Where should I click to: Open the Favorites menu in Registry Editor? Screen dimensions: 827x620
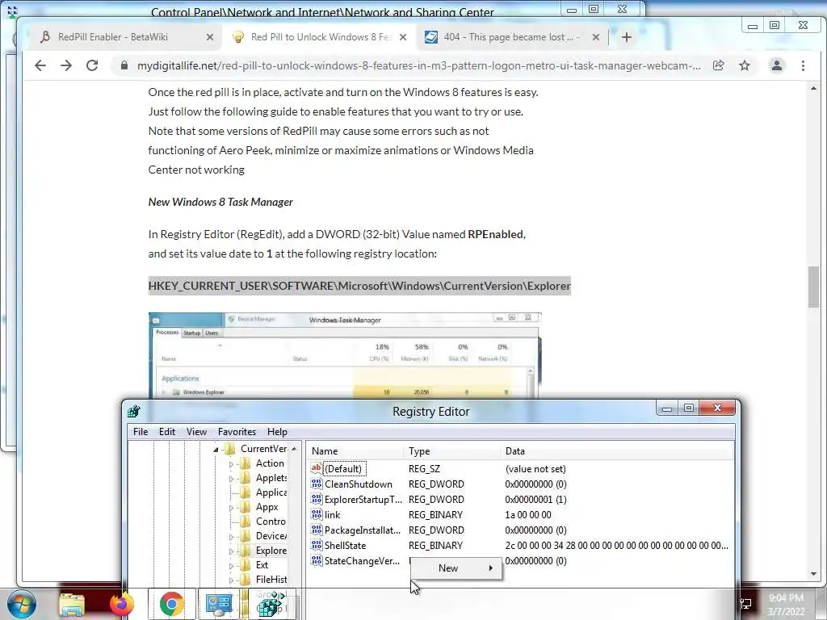click(x=237, y=432)
